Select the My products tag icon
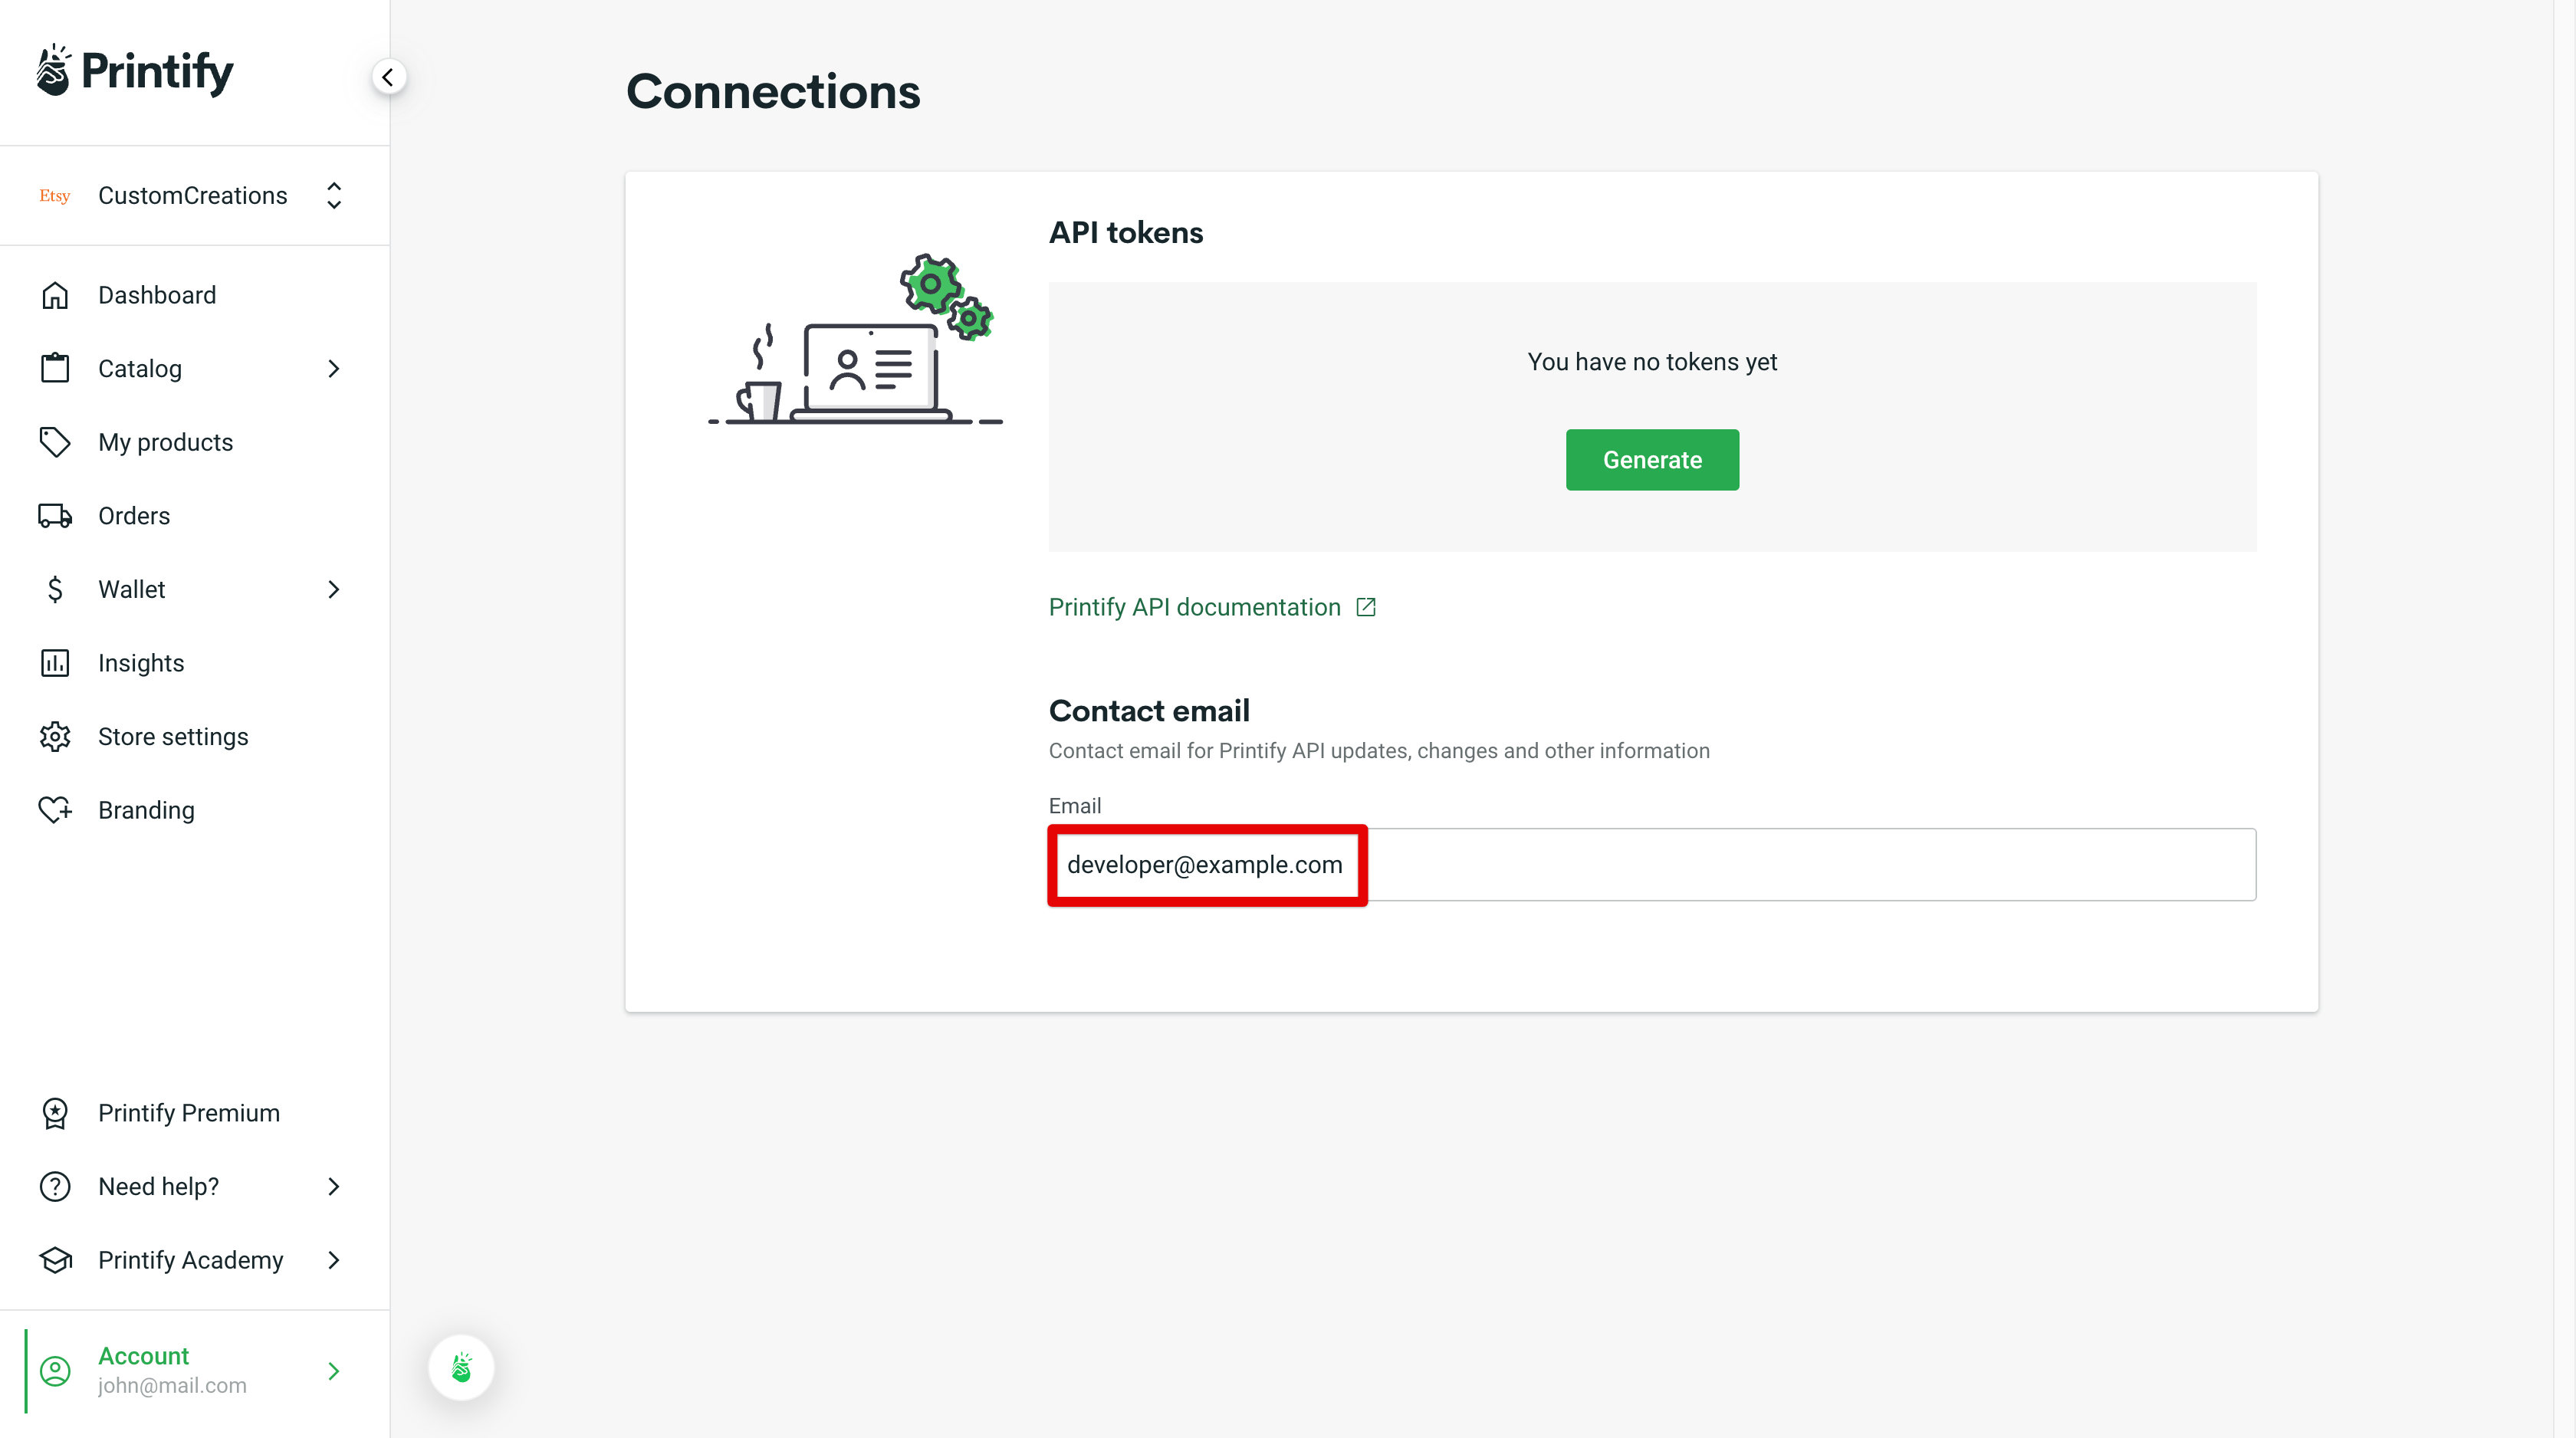This screenshot has width=2576, height=1438. click(55, 441)
